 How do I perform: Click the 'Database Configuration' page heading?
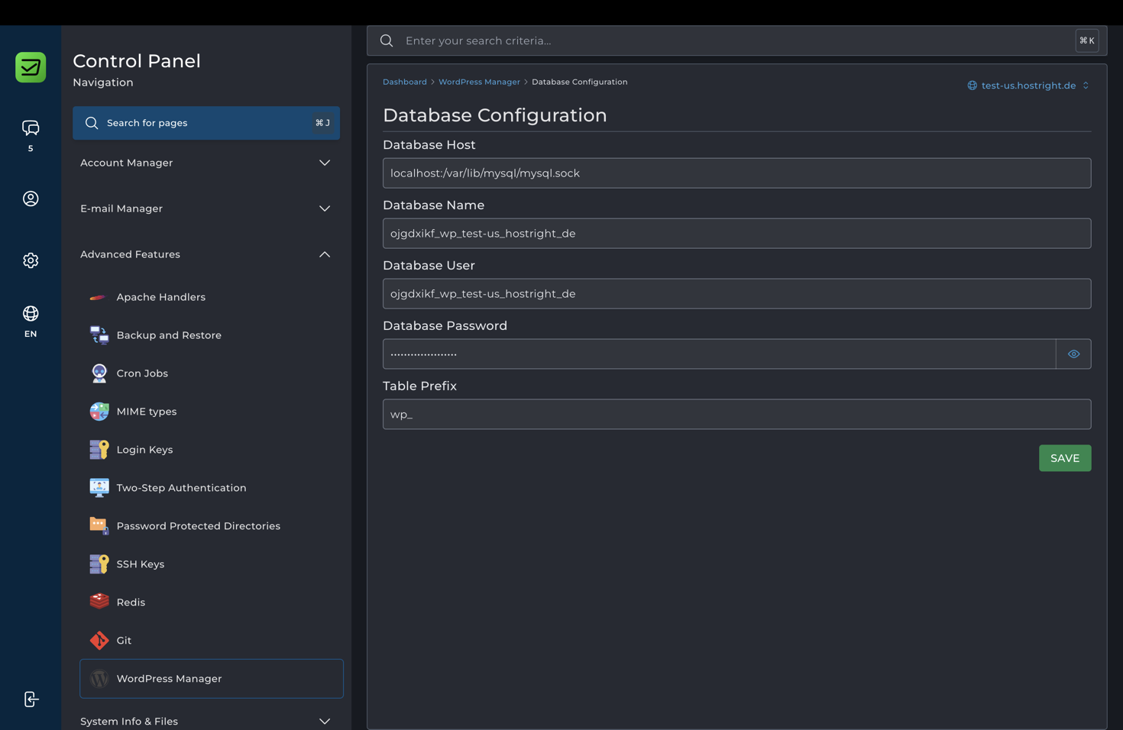tap(495, 115)
